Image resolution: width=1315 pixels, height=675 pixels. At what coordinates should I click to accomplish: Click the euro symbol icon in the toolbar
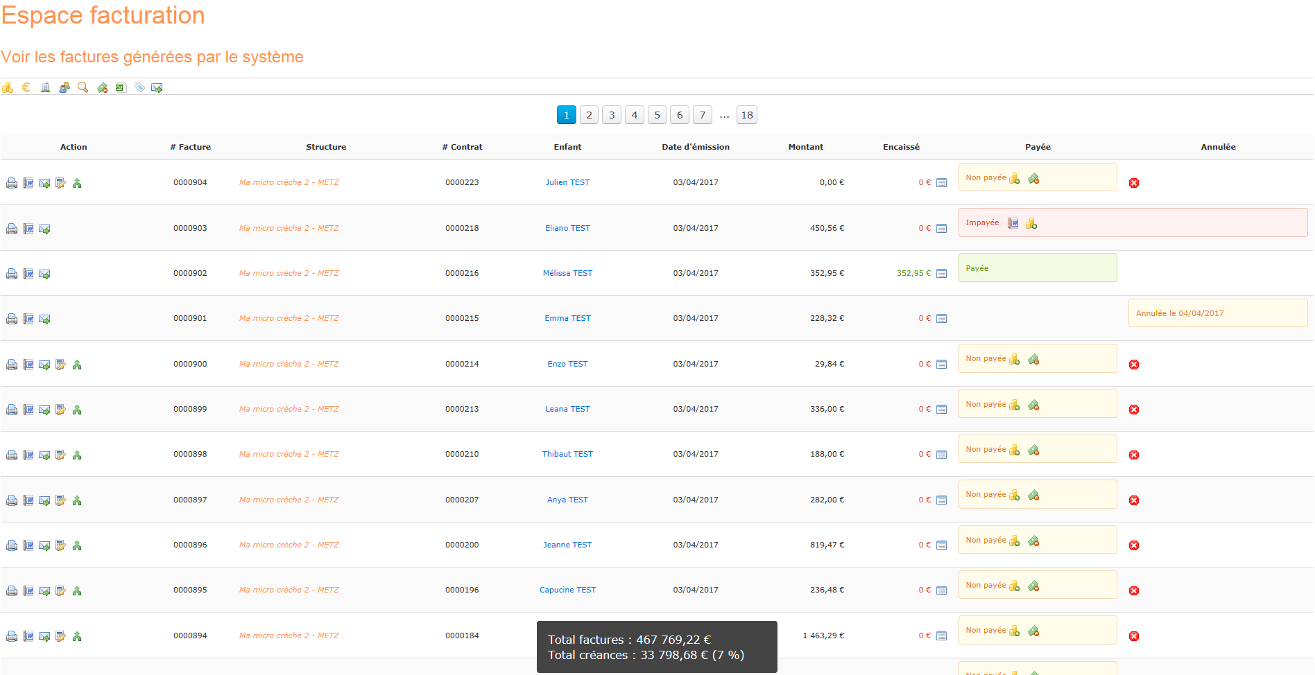click(x=26, y=87)
